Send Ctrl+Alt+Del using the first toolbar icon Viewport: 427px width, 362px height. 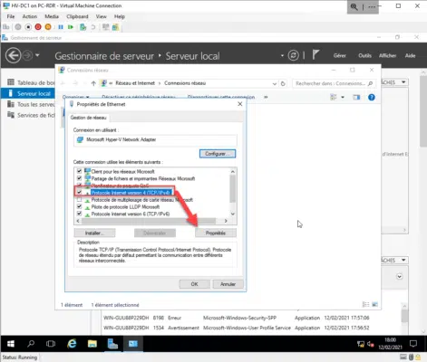click(6, 27)
